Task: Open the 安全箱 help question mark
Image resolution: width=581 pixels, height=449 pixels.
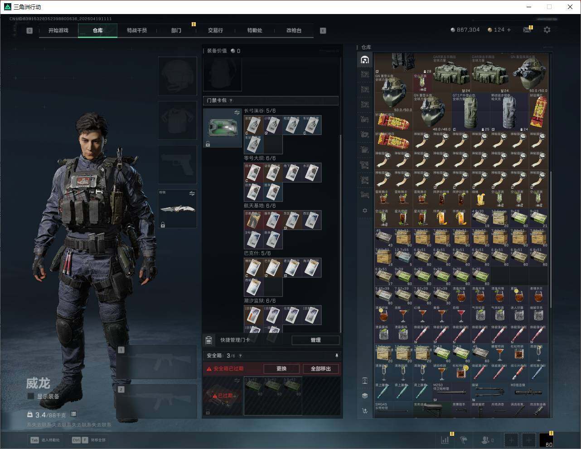Action: pyautogui.click(x=240, y=356)
